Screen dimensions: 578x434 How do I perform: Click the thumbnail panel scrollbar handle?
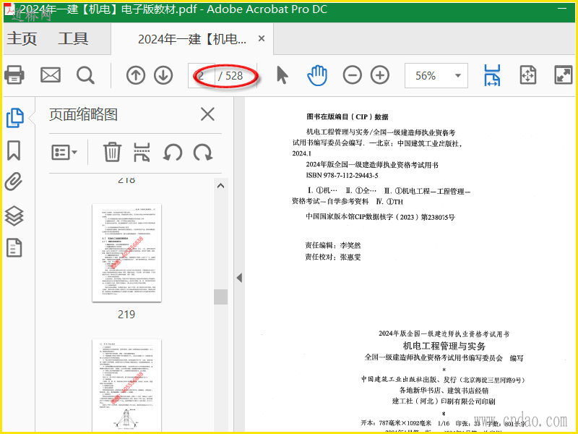pyautogui.click(x=221, y=297)
